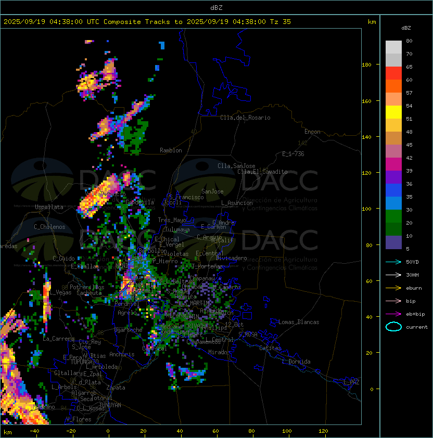Click the 'Ugarteche' map label
The width and height of the screenshot is (433, 438).
[129, 330]
